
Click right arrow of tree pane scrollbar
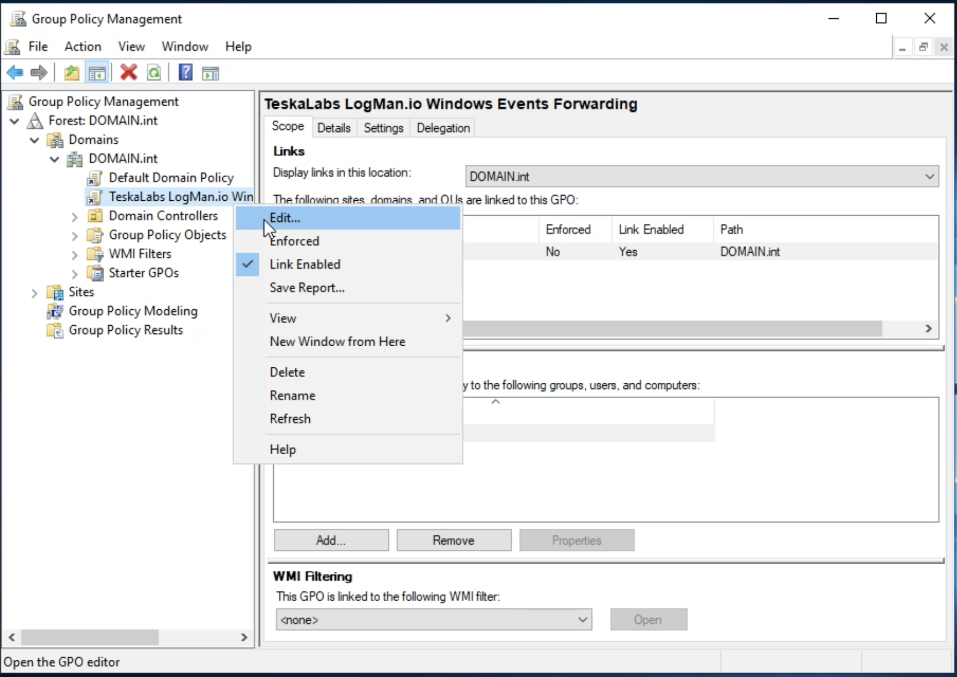(x=244, y=637)
